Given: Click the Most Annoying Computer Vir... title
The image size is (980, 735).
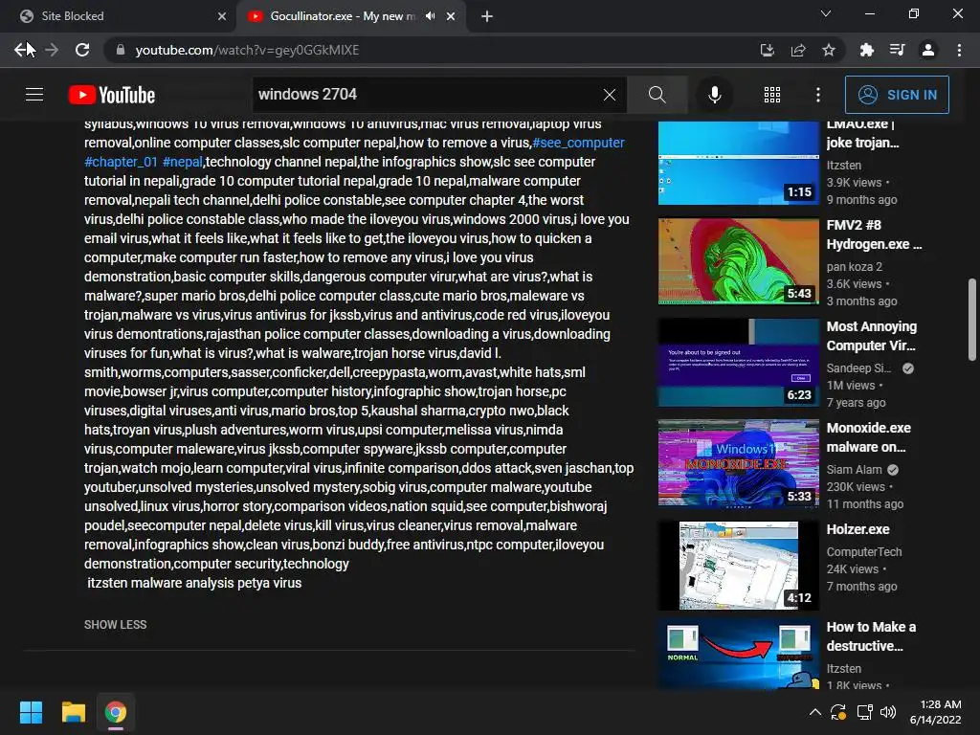Looking at the screenshot, I should (872, 336).
